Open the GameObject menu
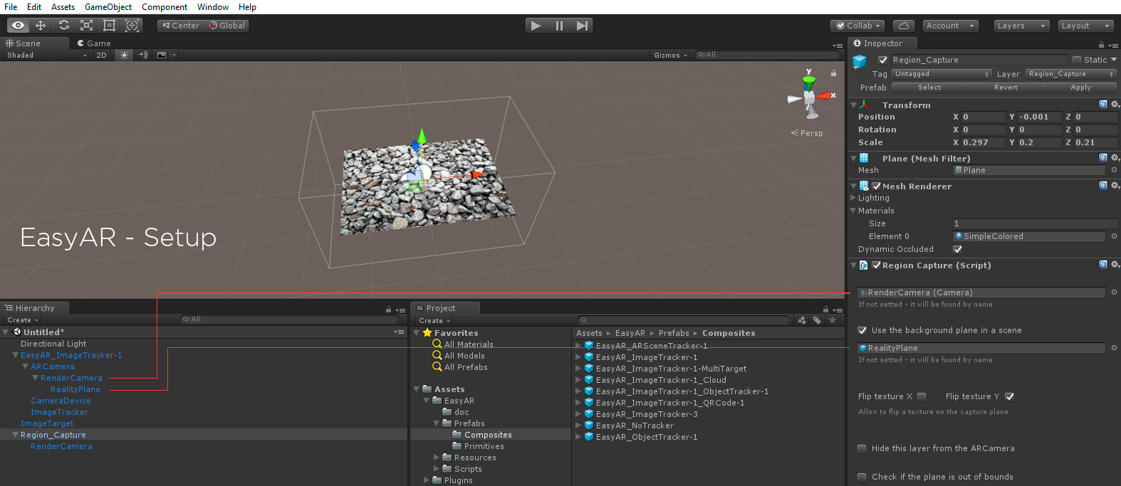 pos(108,7)
